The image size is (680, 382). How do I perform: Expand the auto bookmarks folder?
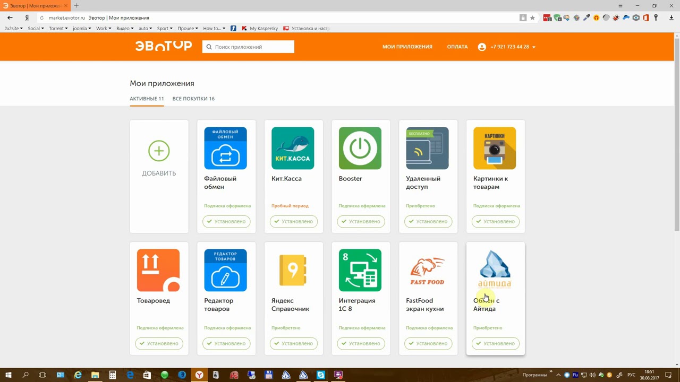pos(146,29)
